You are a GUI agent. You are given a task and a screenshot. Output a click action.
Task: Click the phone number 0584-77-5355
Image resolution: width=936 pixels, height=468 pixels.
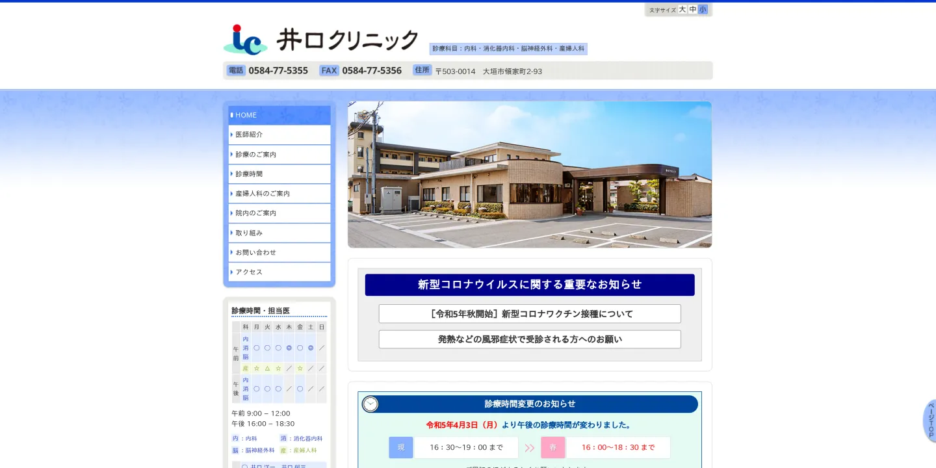coord(278,71)
